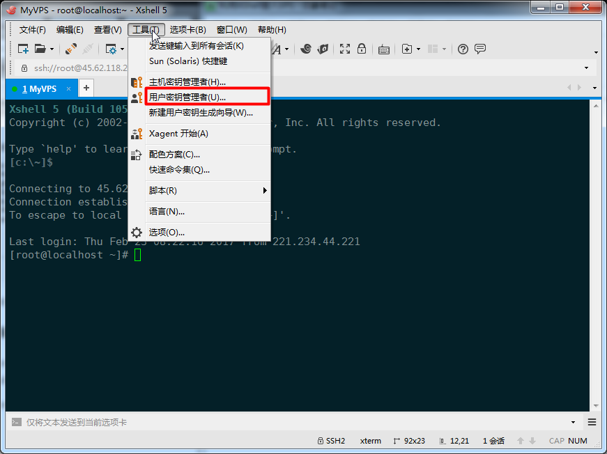
Task: Click the feedback speech bubble icon
Action: 480,49
